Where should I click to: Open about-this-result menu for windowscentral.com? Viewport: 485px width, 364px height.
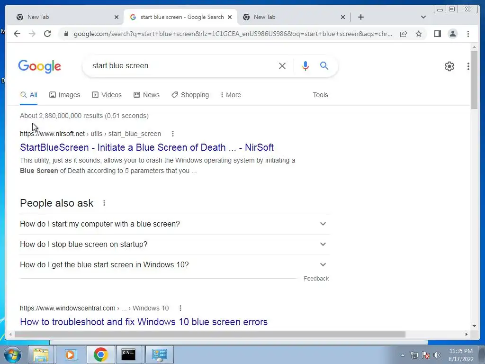pos(180,308)
